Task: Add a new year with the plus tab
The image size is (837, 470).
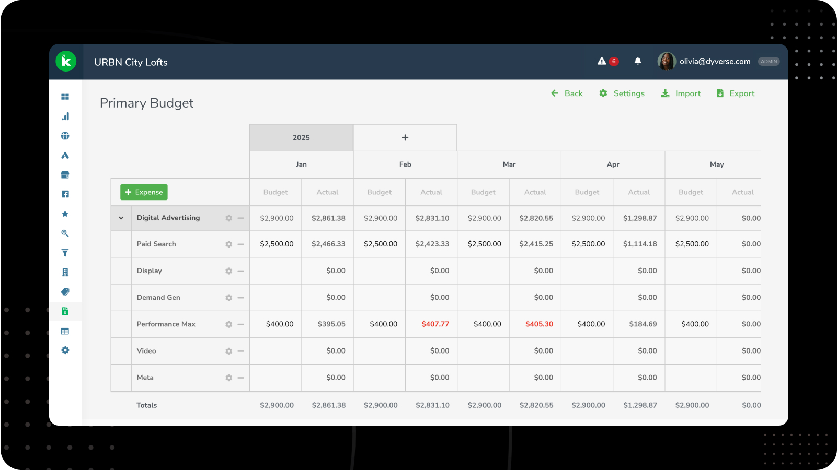Action: click(x=405, y=137)
